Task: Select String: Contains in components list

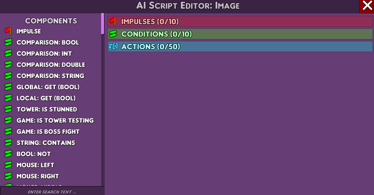Action: pos(46,143)
